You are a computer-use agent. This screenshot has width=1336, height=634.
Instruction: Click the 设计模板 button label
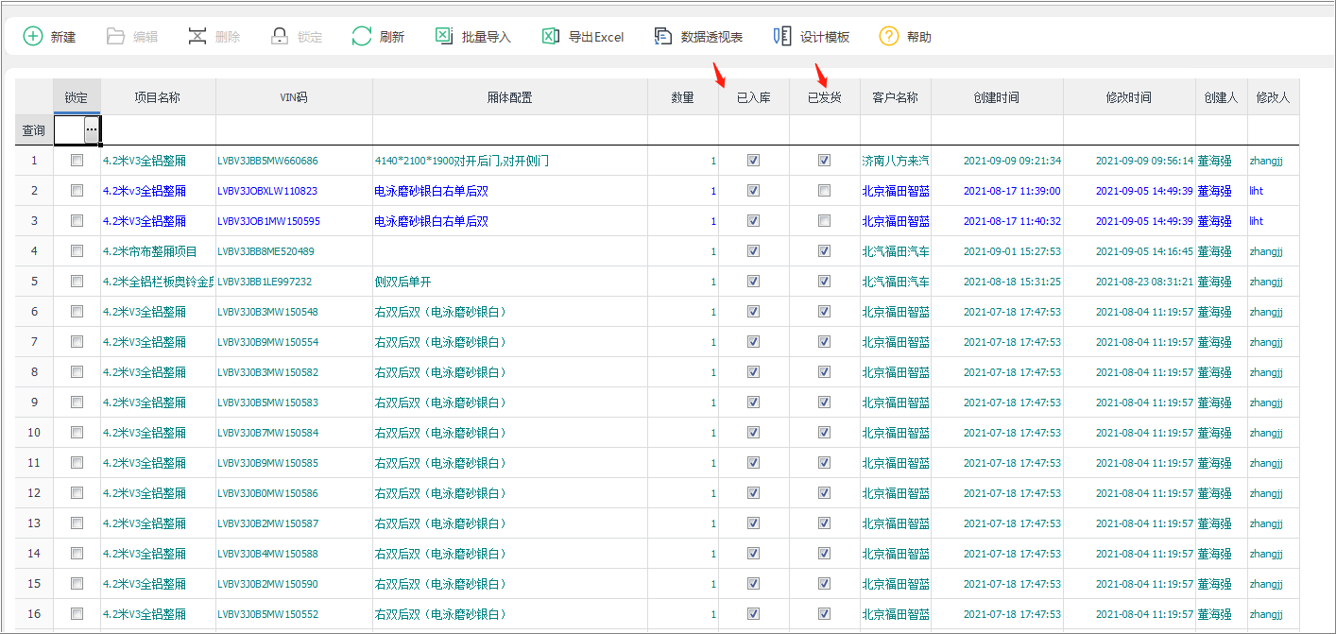click(825, 37)
